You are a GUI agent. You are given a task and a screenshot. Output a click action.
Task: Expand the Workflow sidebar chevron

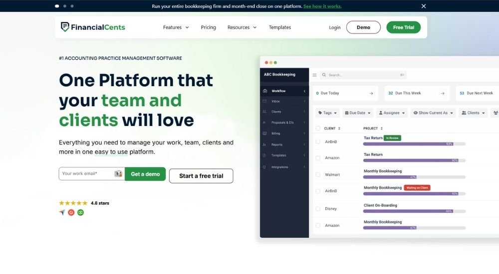click(304, 91)
